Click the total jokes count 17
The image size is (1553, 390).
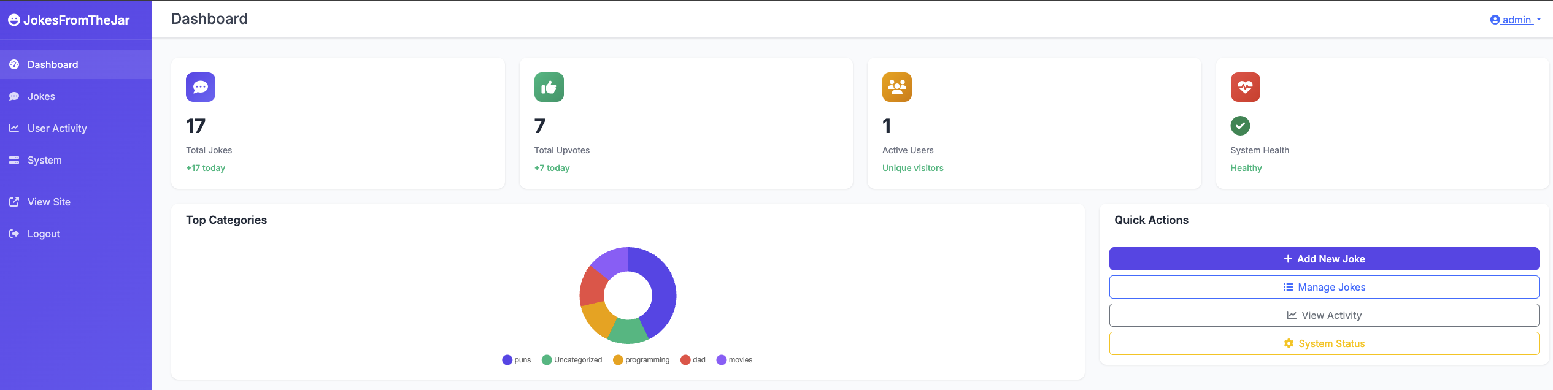point(196,126)
